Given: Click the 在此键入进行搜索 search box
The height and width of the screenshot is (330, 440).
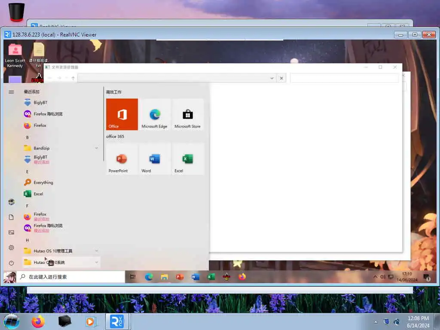Looking at the screenshot, I should point(71,277).
